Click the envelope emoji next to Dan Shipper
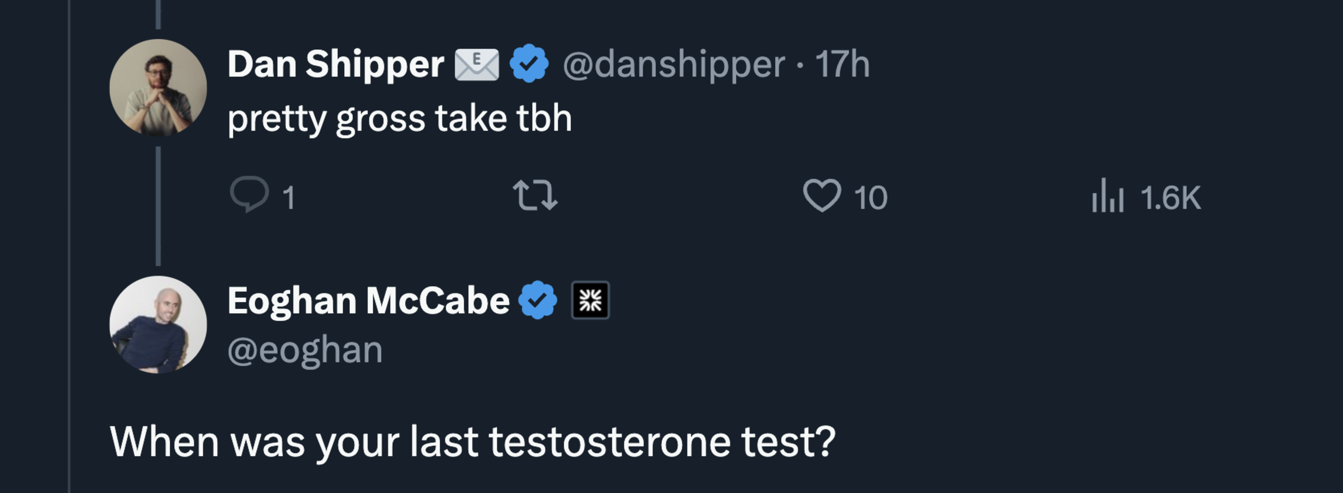This screenshot has width=1343, height=493. click(x=476, y=65)
